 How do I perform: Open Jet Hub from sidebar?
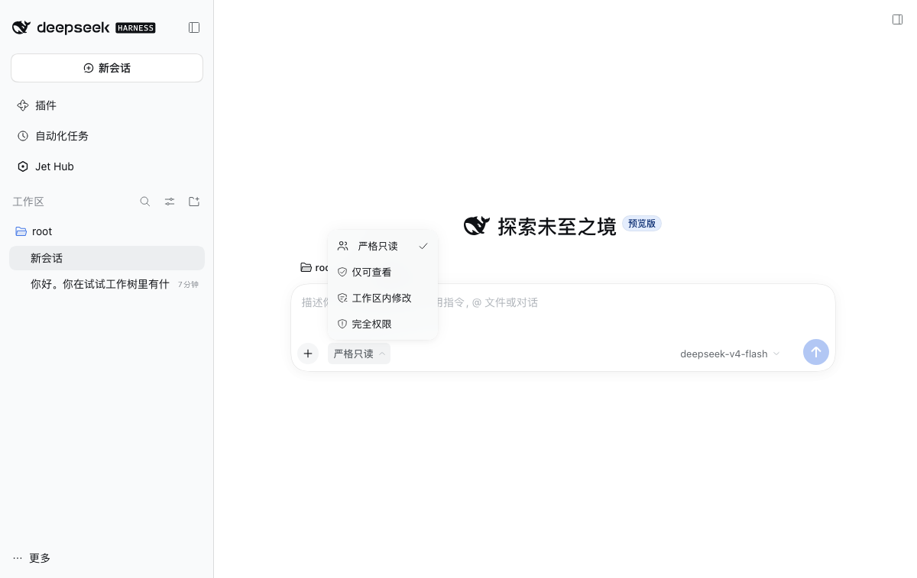(x=107, y=166)
